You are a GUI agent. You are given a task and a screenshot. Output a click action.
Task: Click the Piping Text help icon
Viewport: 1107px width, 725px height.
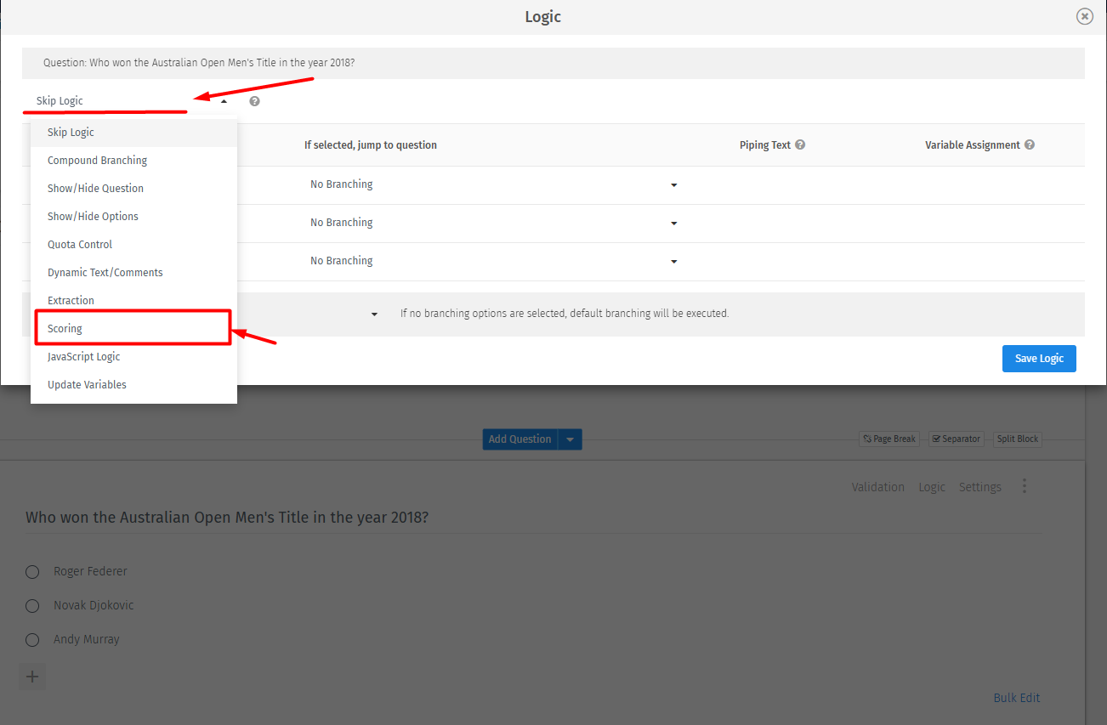(x=799, y=144)
